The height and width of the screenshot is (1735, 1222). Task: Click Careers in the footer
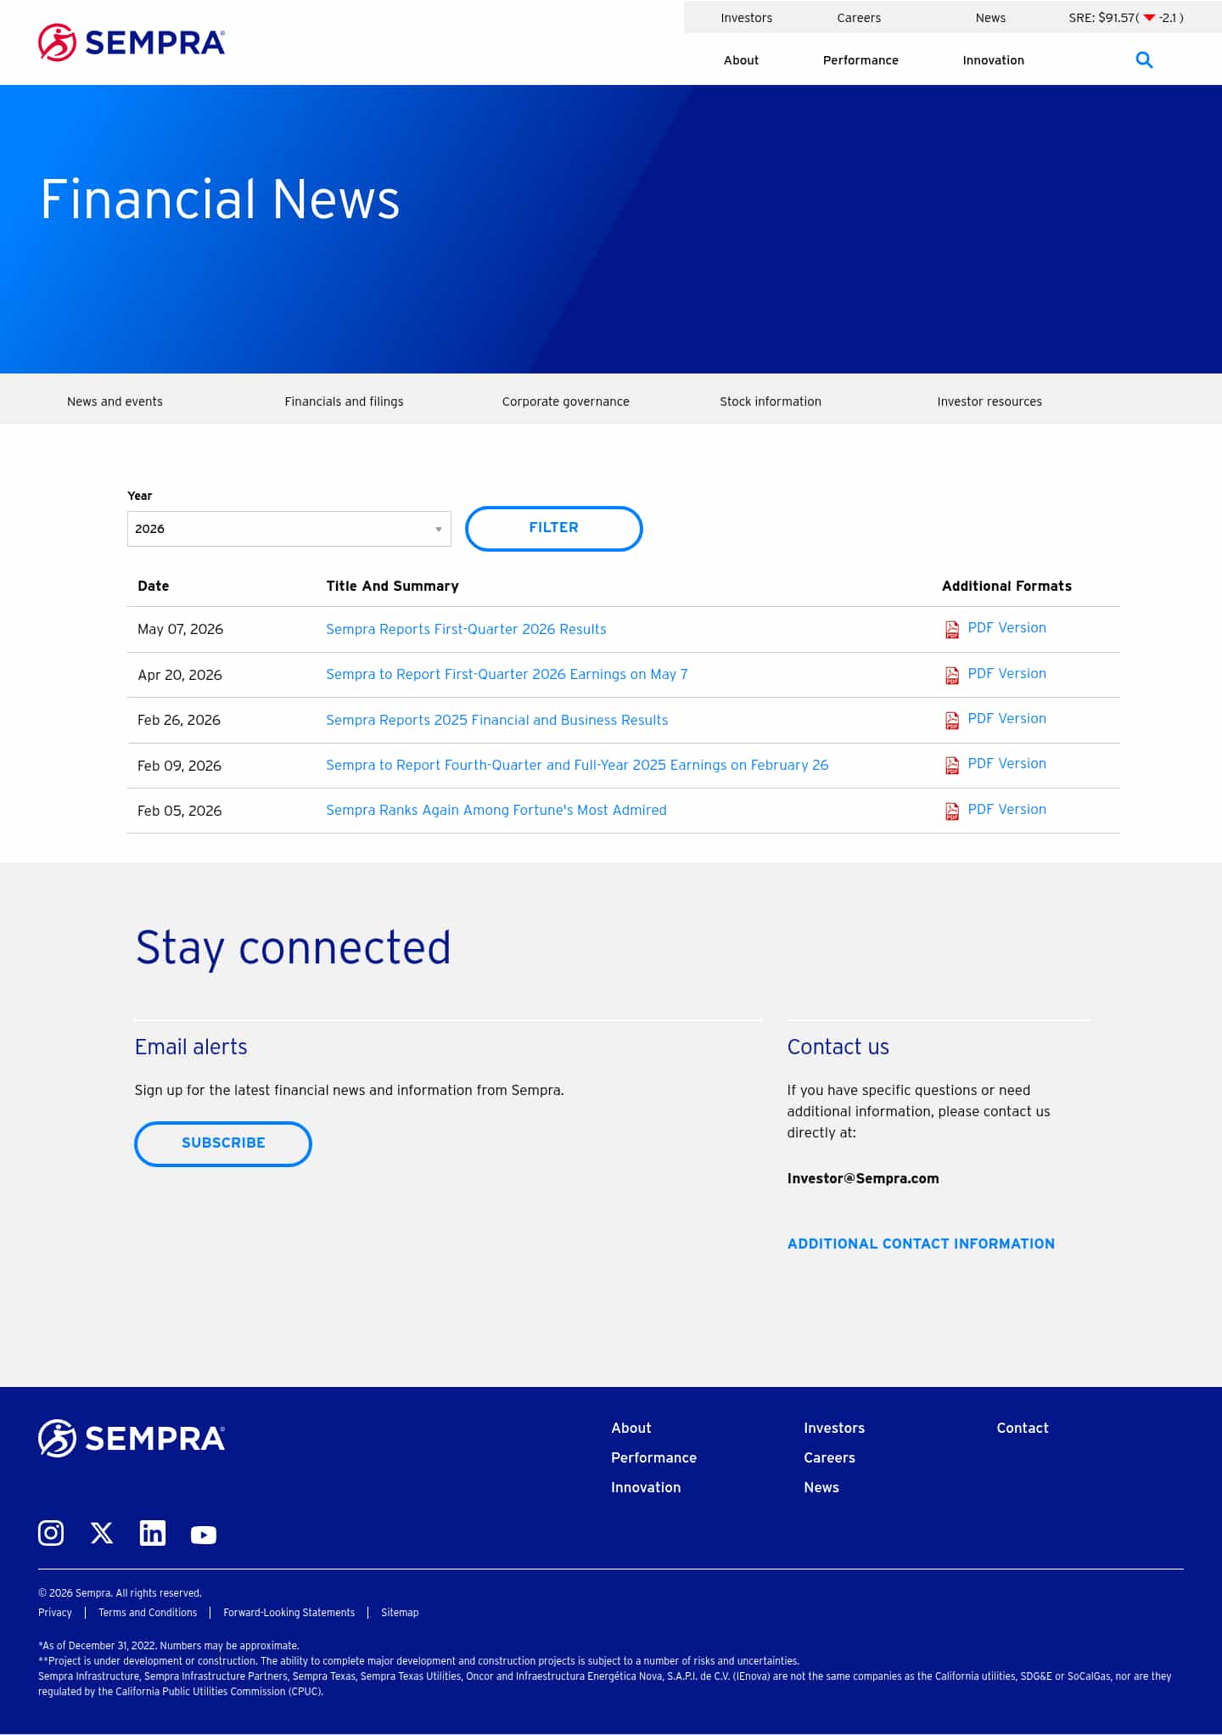(x=830, y=1458)
